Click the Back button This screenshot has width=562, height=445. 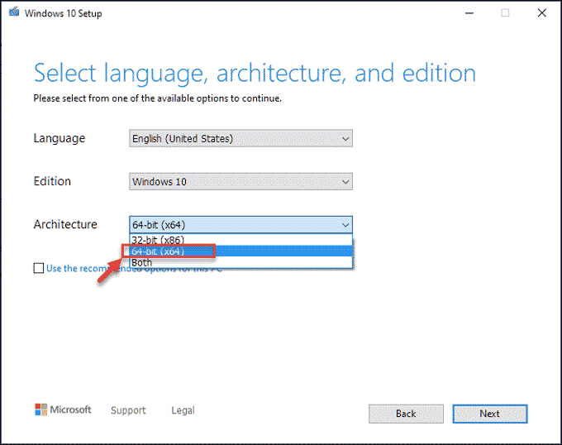point(406,414)
